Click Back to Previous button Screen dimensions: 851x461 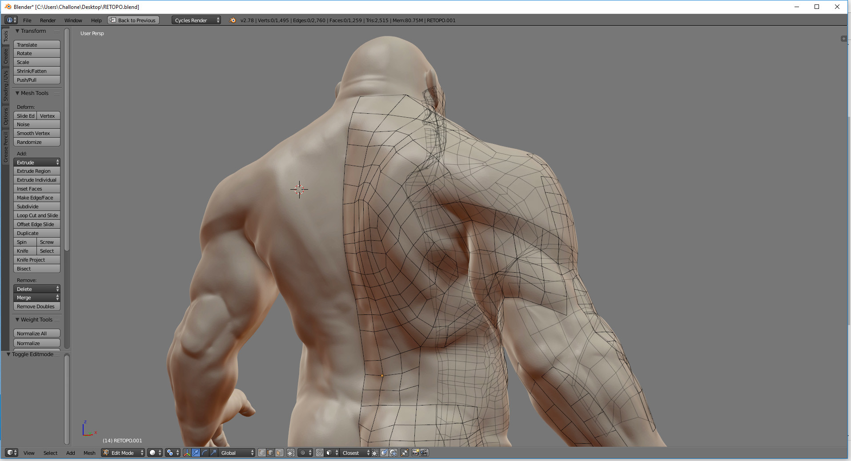pos(133,20)
